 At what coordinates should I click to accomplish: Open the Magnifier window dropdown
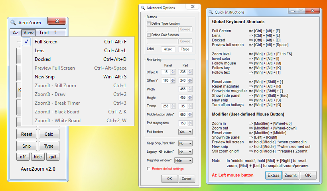[x=183, y=160]
